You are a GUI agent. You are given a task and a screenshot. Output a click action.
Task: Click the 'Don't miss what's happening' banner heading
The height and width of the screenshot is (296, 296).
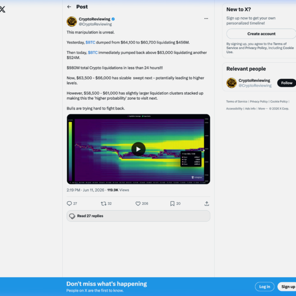(x=107, y=284)
